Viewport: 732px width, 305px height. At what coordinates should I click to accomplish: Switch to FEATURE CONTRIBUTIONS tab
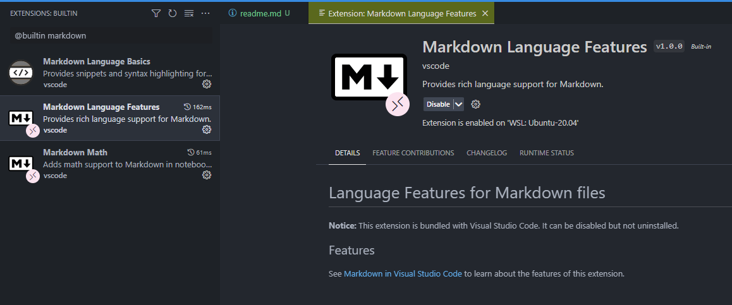[x=413, y=153]
